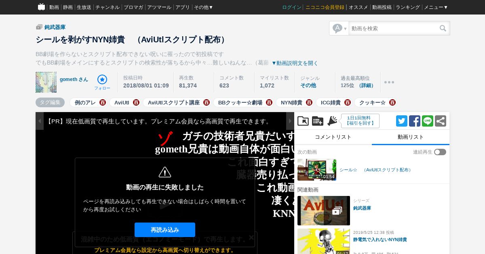Click the 1日1回無料 福引を回す button

pos(360,121)
